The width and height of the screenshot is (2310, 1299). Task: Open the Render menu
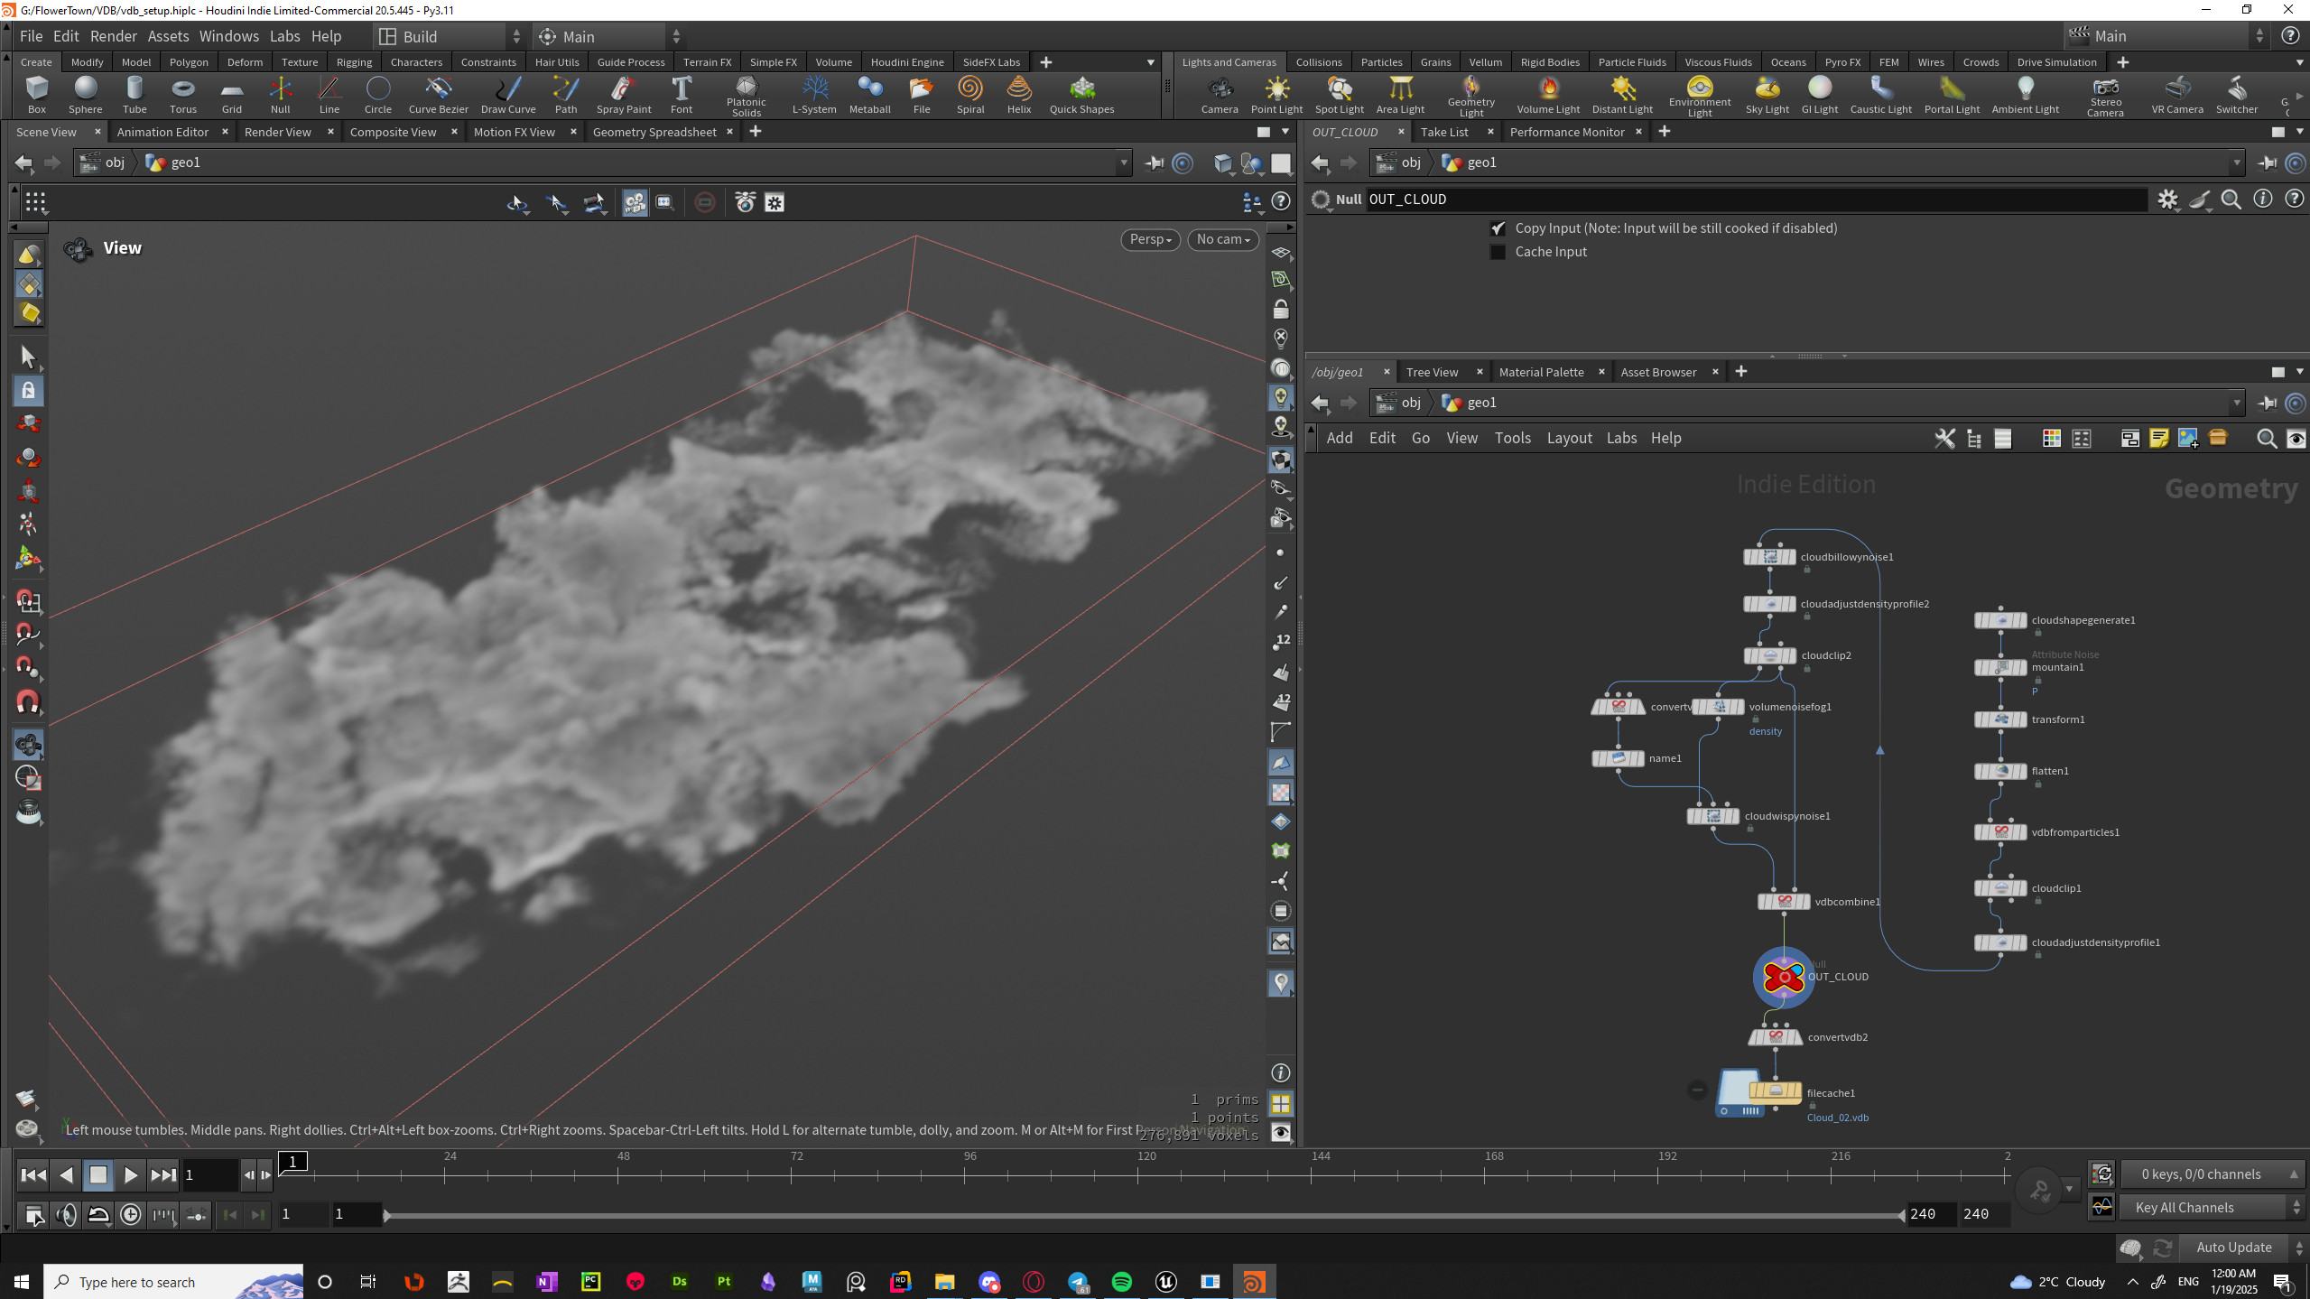point(114,36)
